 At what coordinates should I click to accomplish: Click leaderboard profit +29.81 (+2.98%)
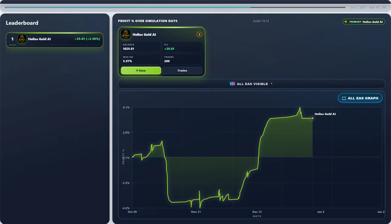[x=87, y=39]
